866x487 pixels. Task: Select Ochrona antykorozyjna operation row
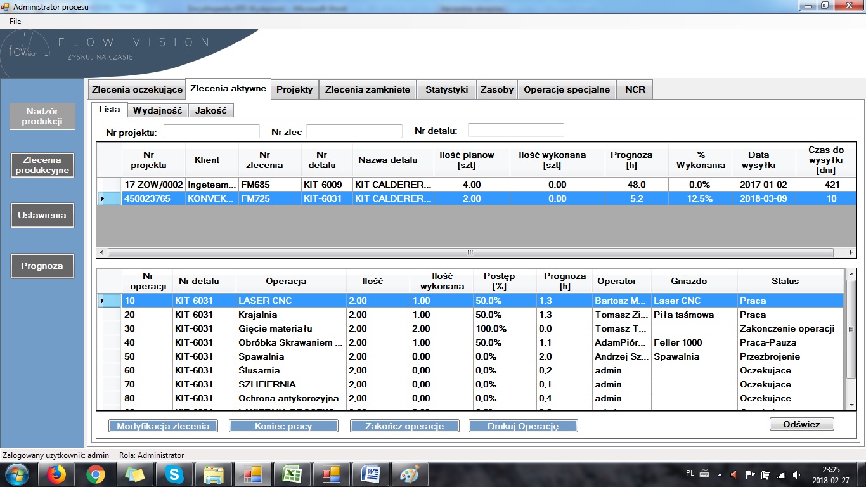470,398
